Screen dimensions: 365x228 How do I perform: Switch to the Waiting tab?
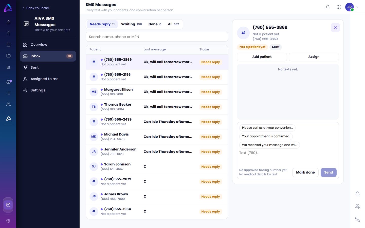pos(131,24)
